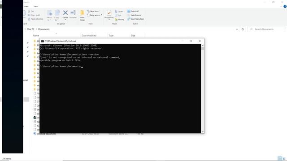The image size is (287, 161).
Task: Click the Refresh icon beside address bar
Action: tap(243, 29)
